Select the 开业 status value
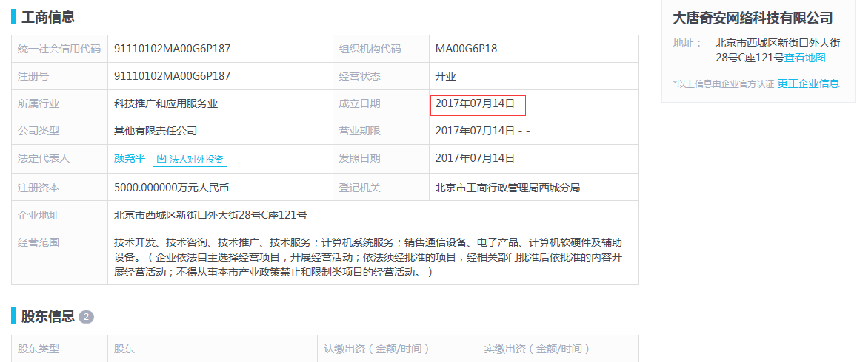This screenshot has height=362, width=857. 445,76
